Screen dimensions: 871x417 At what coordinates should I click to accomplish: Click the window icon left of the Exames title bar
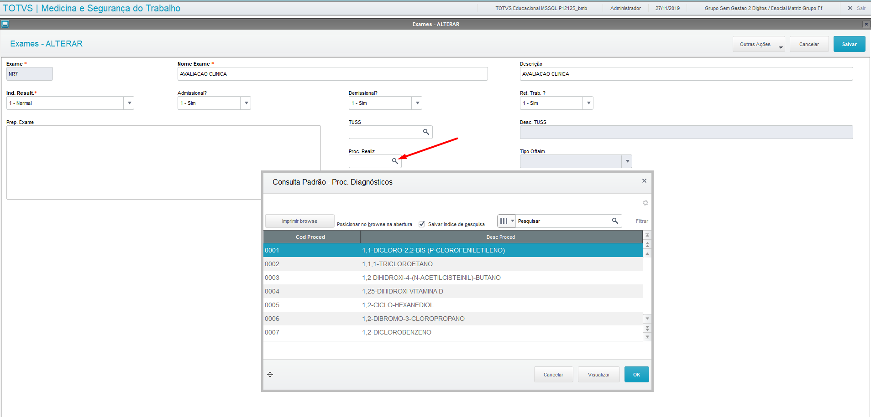(5, 24)
